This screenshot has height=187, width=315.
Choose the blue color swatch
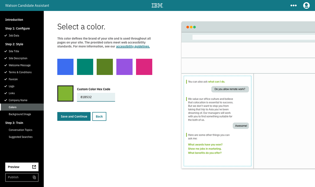coord(65,67)
